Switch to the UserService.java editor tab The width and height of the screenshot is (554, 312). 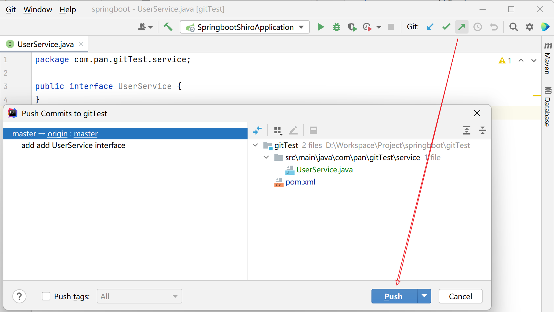tap(45, 44)
